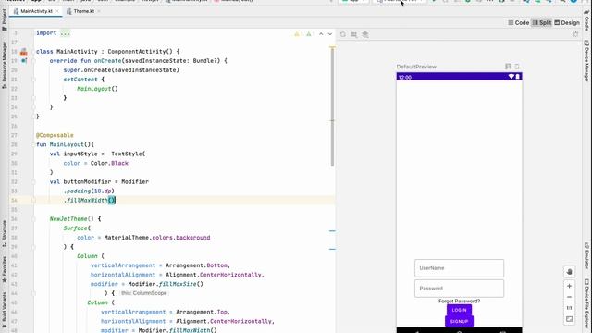Click the third preview toolbar layers icon
This screenshot has height=333, width=592.
pos(365,34)
